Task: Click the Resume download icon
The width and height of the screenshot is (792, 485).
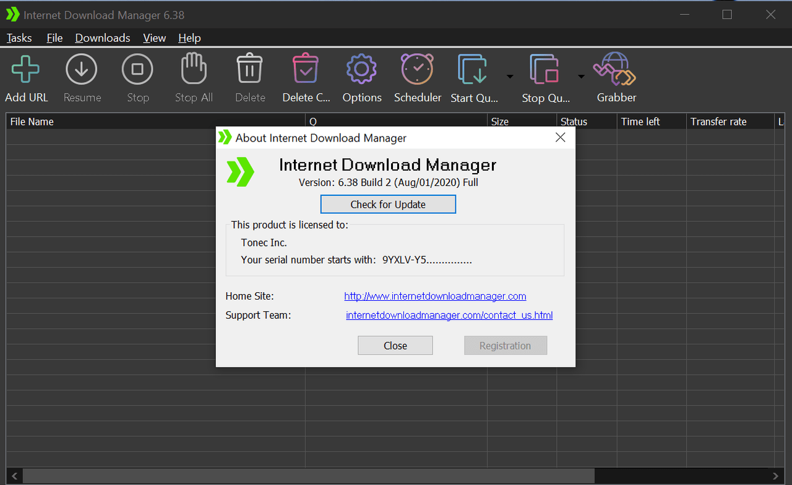Action: 82,69
